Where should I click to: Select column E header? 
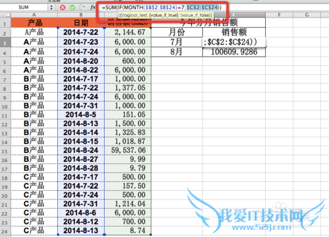click(234, 15)
